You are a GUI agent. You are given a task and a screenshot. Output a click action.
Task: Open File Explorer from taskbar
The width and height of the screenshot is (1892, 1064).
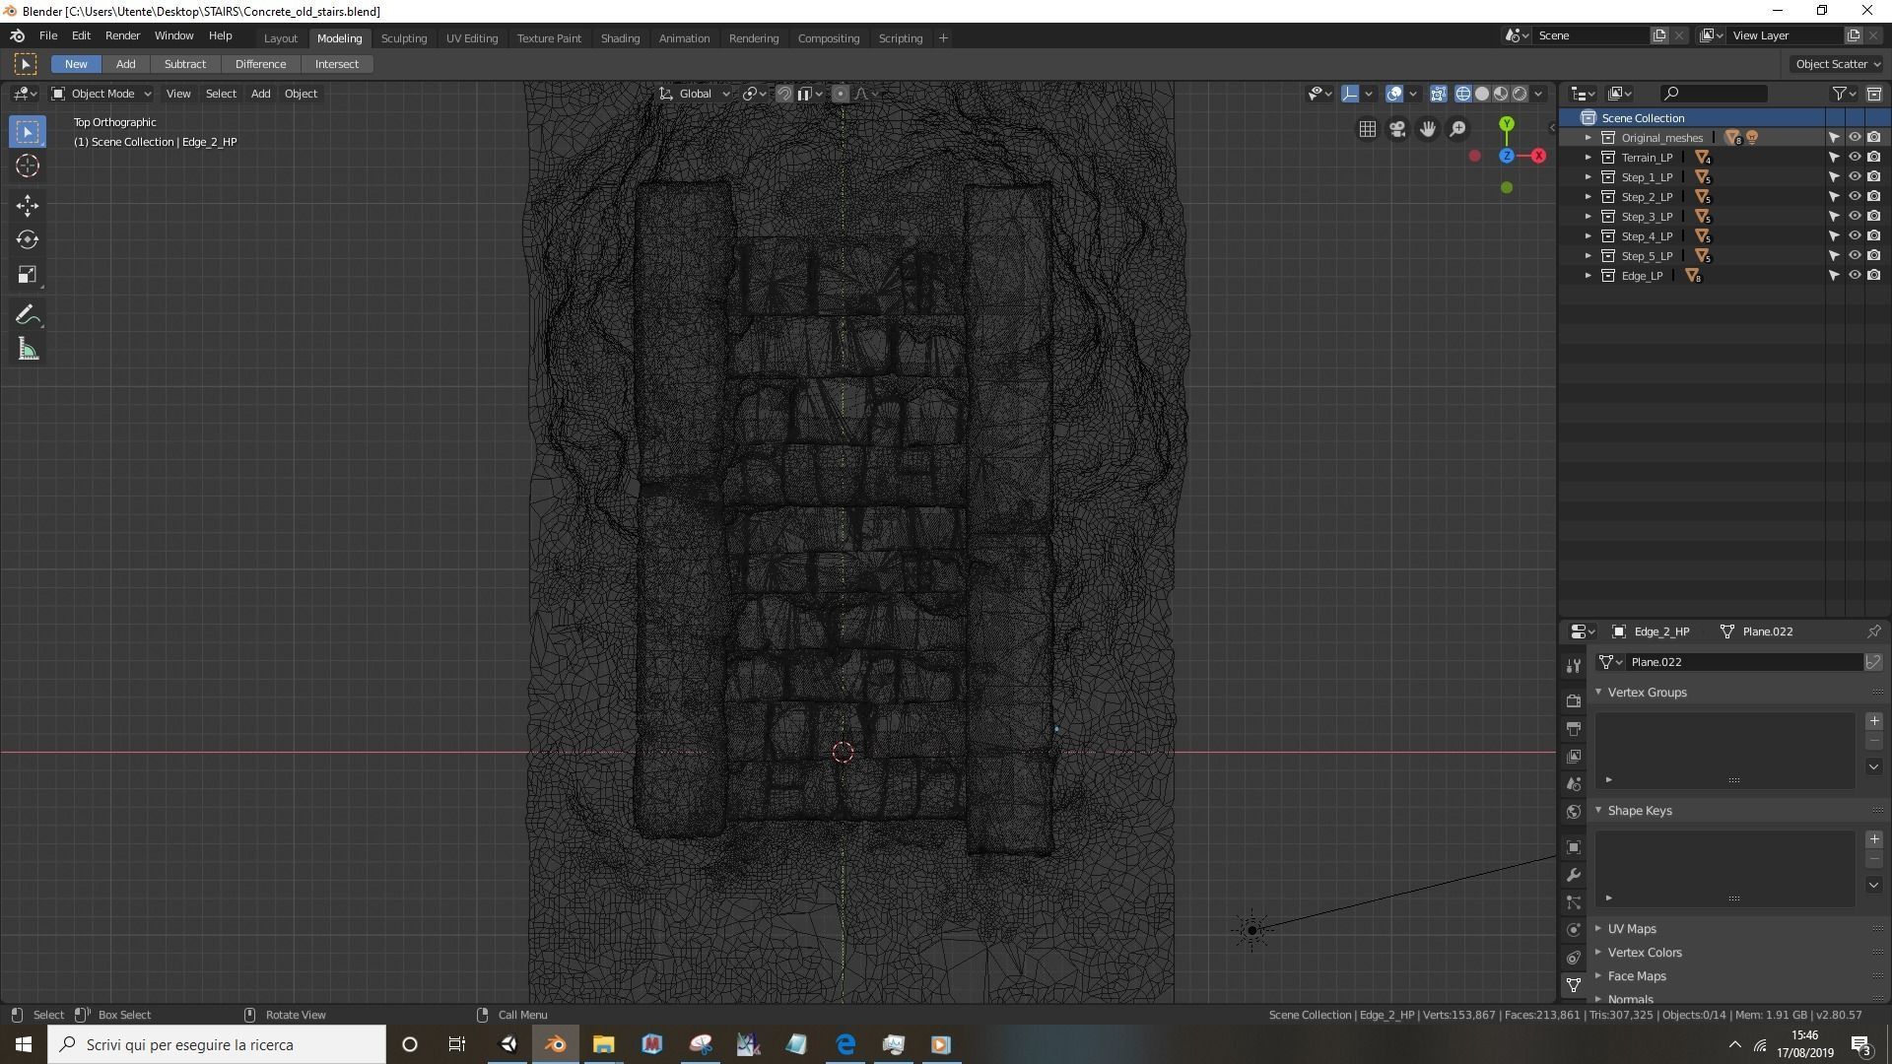[604, 1044]
